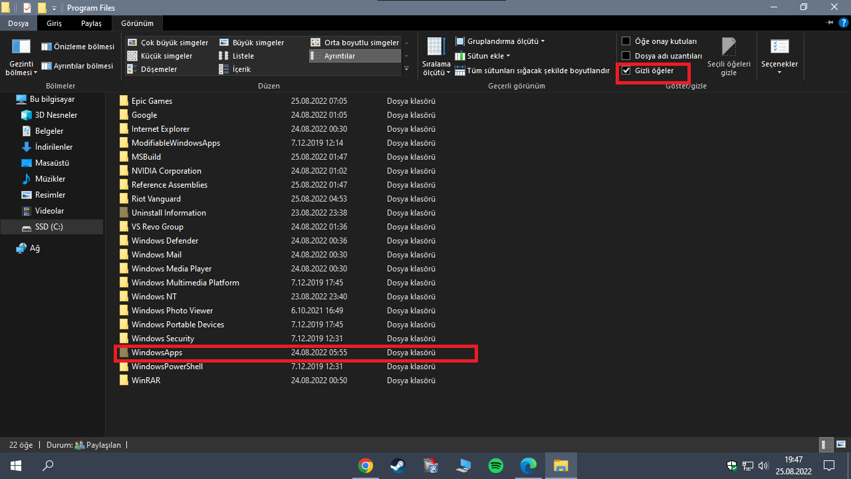Click the volume icon in system tray

point(763,466)
